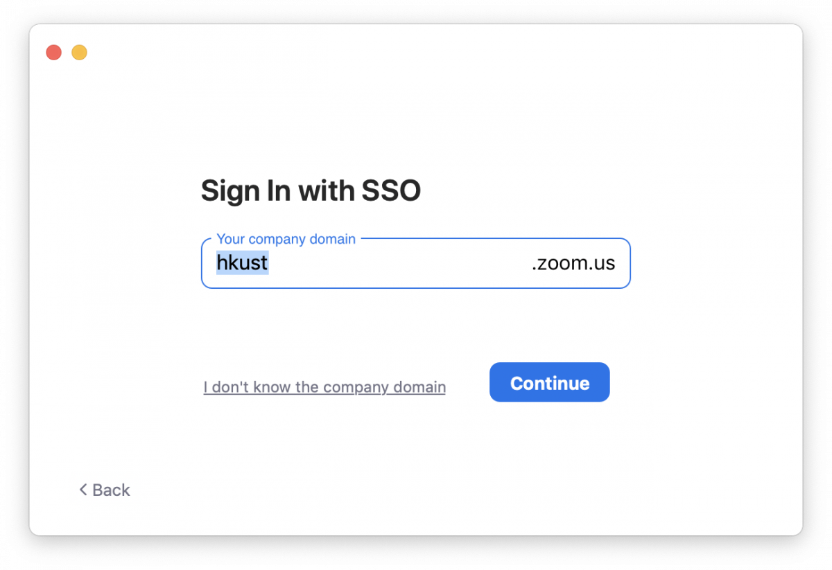The width and height of the screenshot is (832, 570).
Task: Go Back to the previous screen
Action: point(105,490)
